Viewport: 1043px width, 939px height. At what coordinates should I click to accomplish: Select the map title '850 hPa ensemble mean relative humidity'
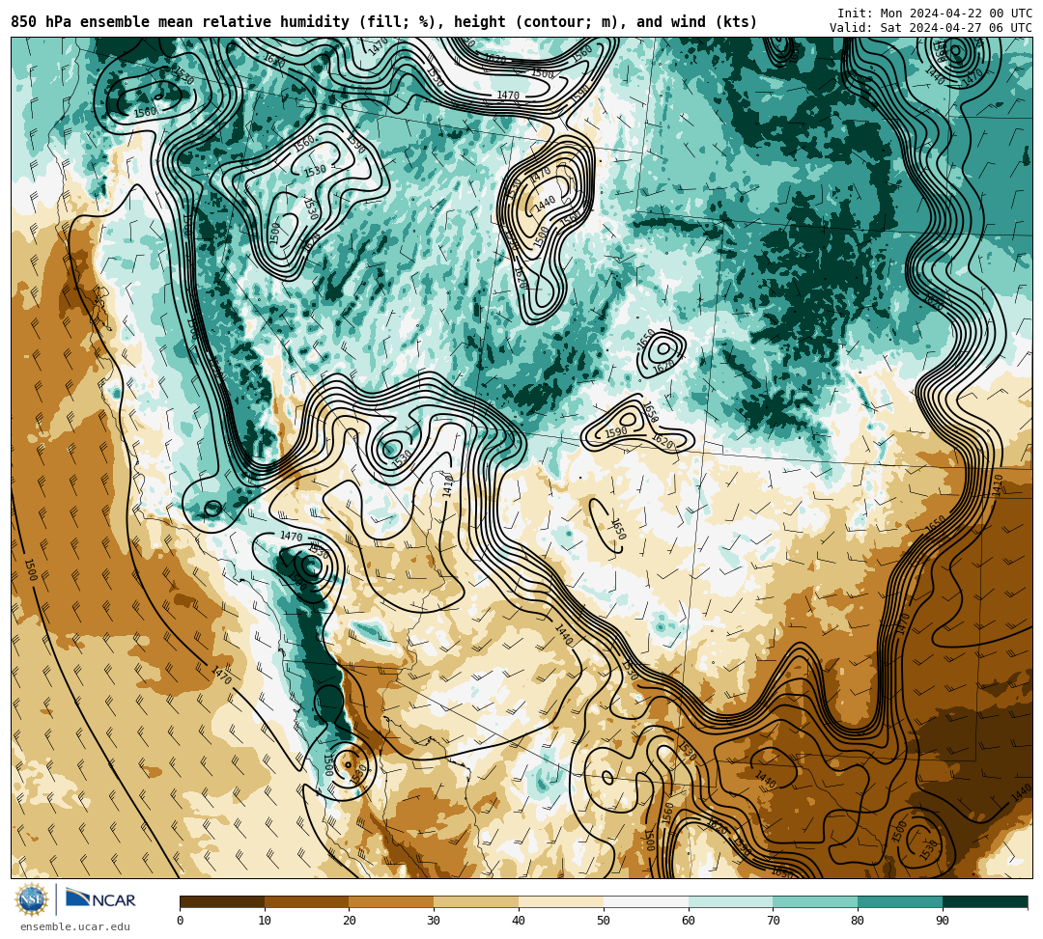click(x=183, y=22)
